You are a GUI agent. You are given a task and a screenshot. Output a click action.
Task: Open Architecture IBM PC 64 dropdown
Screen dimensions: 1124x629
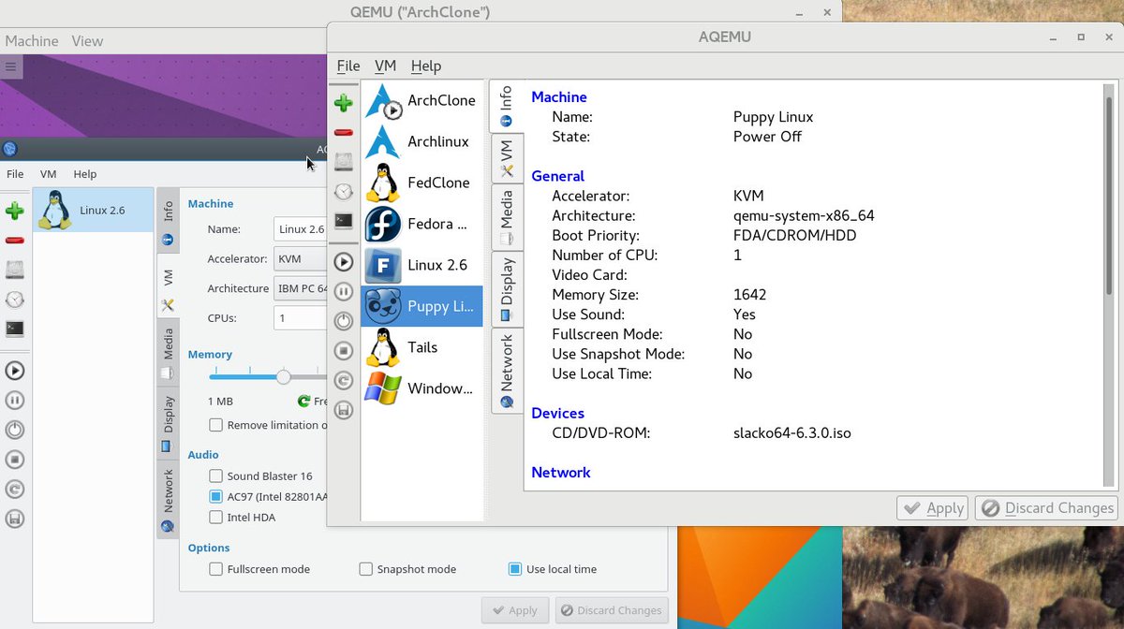point(300,288)
